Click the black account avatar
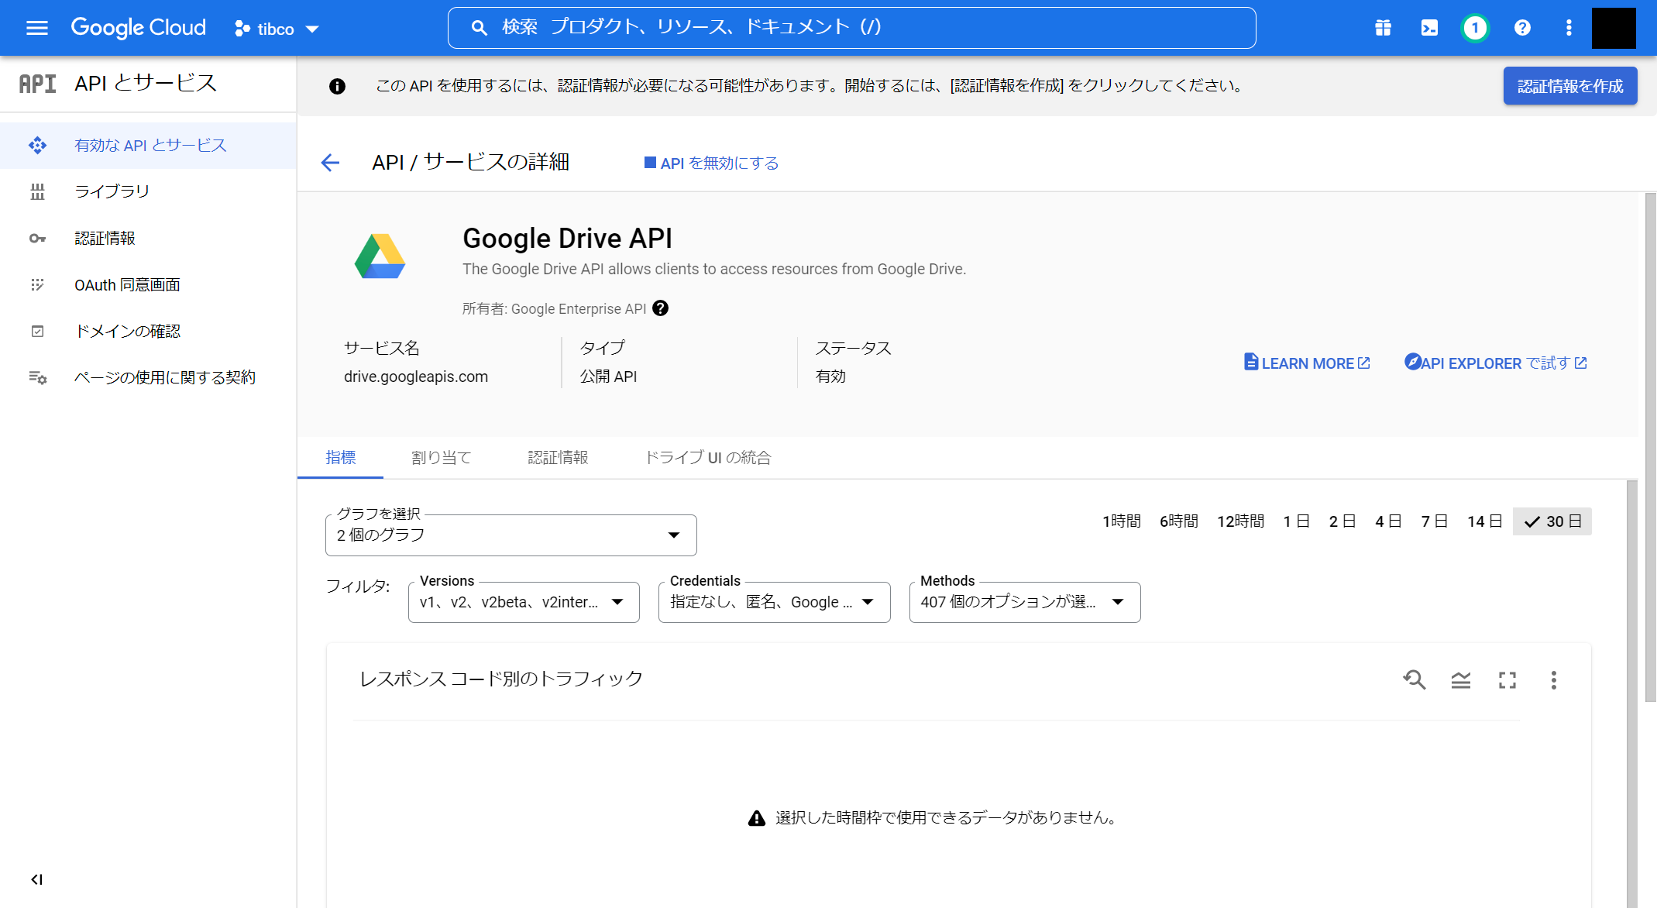The width and height of the screenshot is (1657, 908). pos(1614,28)
